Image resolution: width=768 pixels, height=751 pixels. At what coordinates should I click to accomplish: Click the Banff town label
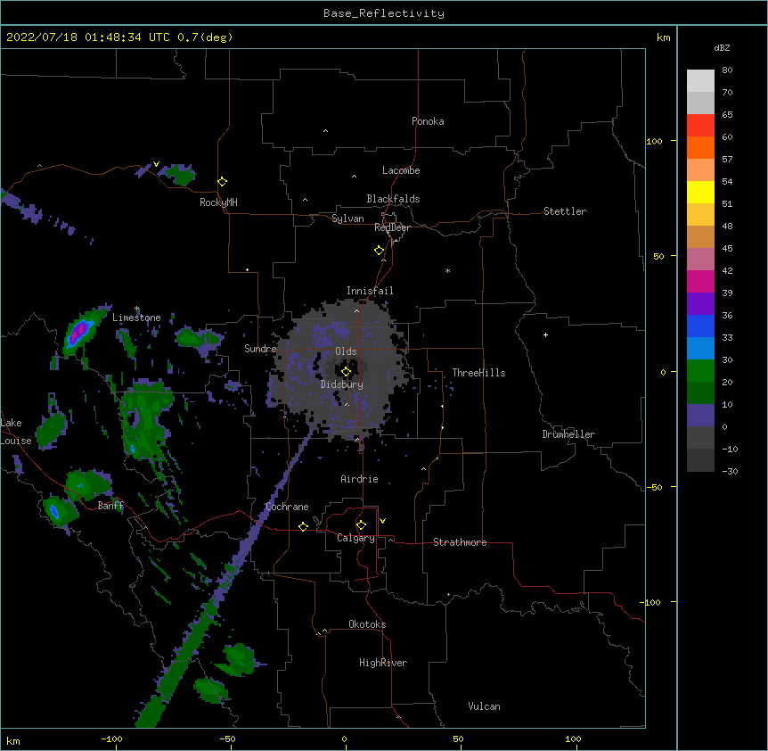pos(110,506)
